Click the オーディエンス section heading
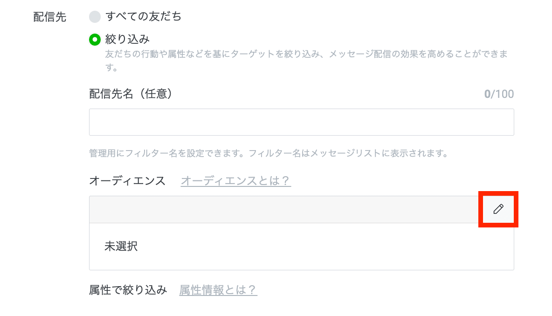552x316 pixels. coord(127,181)
